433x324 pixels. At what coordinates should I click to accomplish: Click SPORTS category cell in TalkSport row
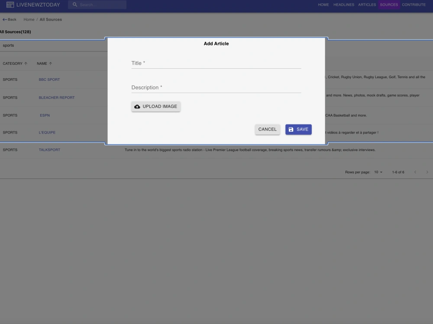pyautogui.click(x=10, y=150)
